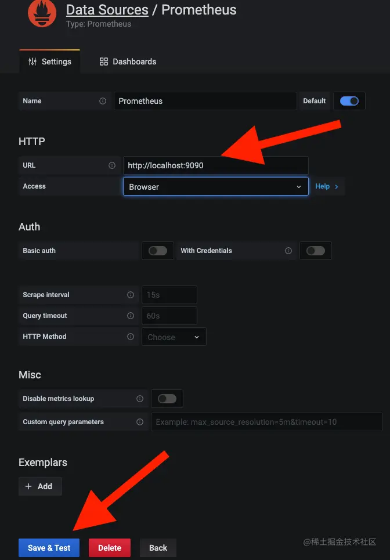Image resolution: width=390 pixels, height=560 pixels.
Task: Click the Misc section heading
Action: pos(30,375)
